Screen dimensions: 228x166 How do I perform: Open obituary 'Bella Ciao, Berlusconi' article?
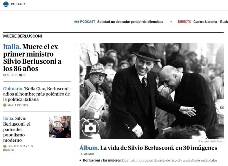pyautogui.click(x=37, y=94)
